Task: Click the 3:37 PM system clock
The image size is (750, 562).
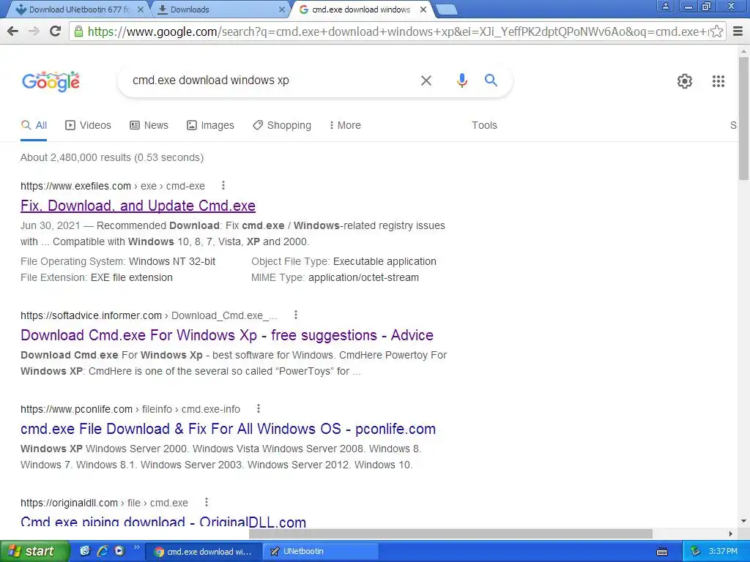Action: [x=723, y=551]
